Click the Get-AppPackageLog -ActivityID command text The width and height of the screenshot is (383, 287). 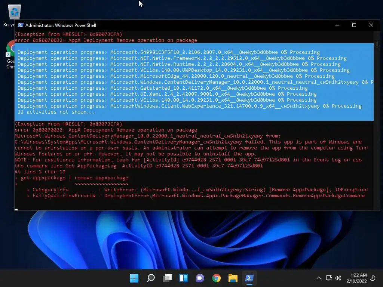tap(164, 166)
